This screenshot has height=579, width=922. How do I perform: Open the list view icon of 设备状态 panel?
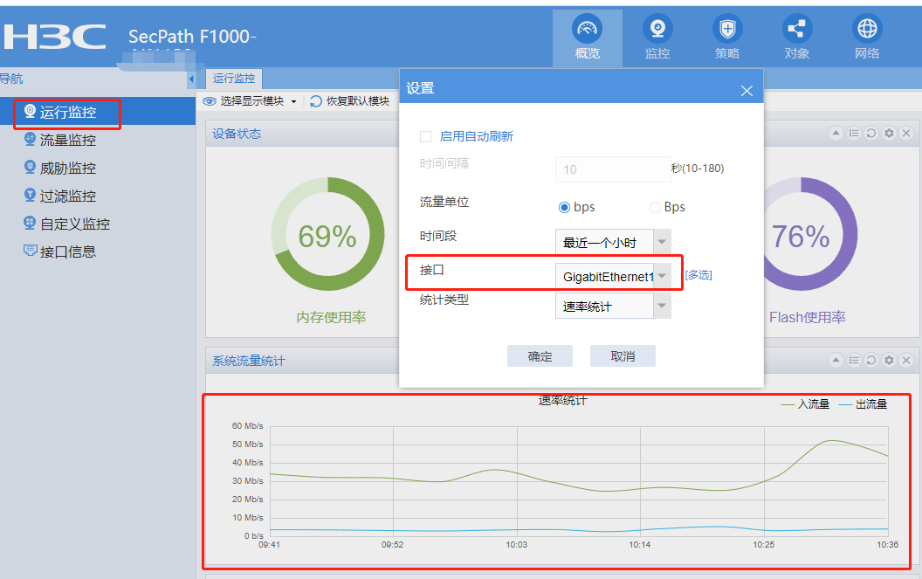click(854, 134)
